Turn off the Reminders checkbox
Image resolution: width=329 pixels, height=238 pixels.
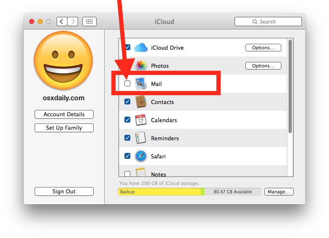point(127,138)
